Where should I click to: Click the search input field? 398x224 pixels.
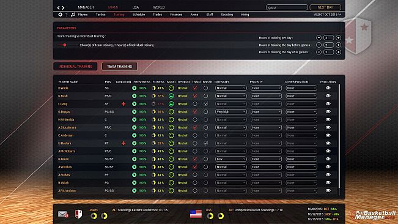coord(287,7)
